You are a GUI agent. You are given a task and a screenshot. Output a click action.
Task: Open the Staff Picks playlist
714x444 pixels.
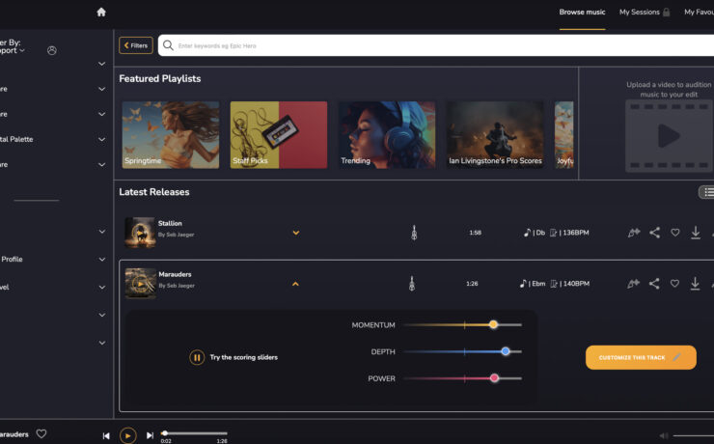click(x=279, y=135)
